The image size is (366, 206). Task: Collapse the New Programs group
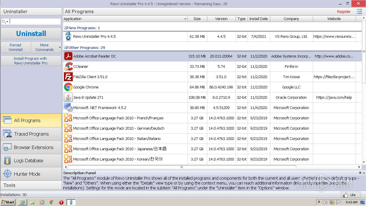coord(66,28)
